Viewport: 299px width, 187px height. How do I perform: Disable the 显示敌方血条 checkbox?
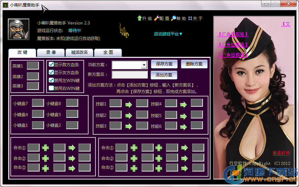coord(51,64)
